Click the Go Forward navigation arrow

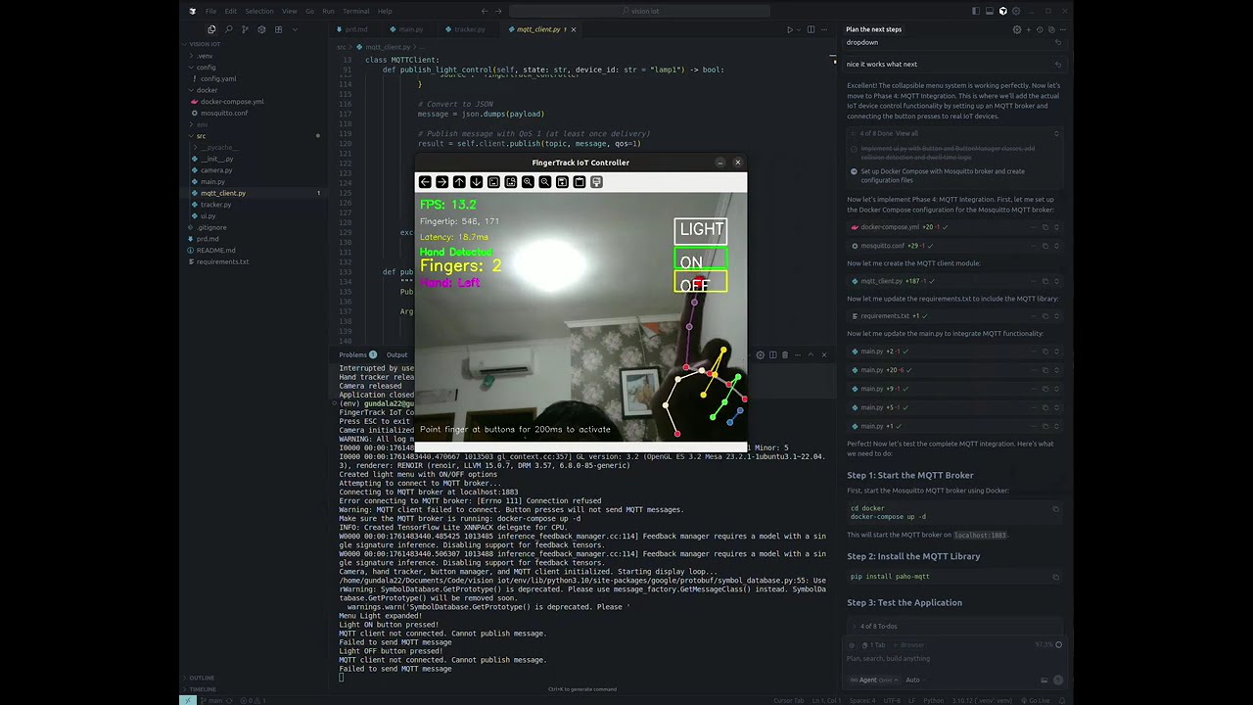(x=498, y=11)
